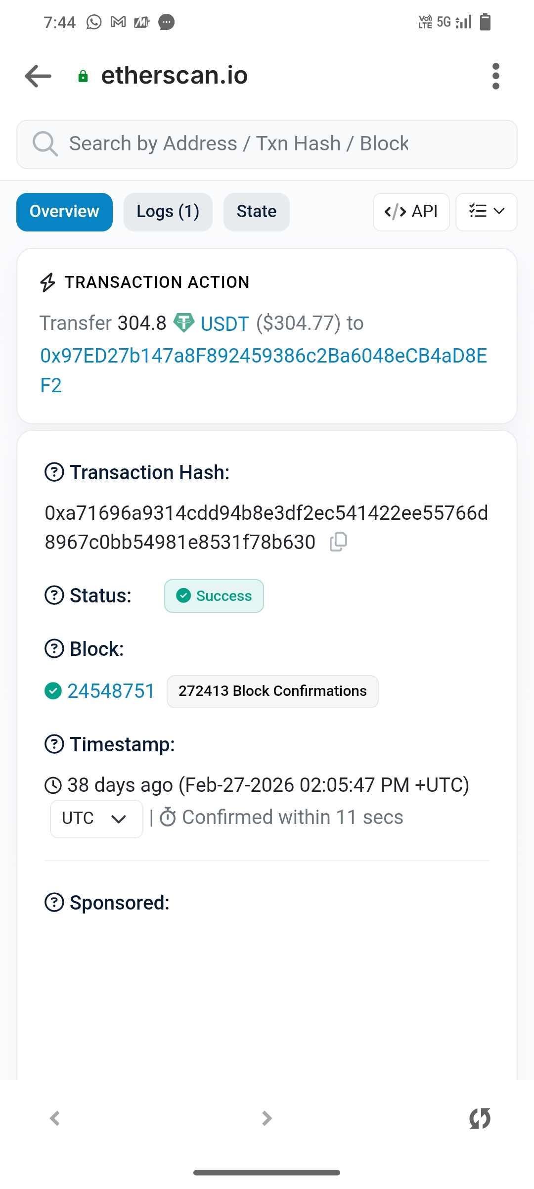Open recipient address 0x97ED27b1... link
534x1189 pixels.
coord(263,356)
